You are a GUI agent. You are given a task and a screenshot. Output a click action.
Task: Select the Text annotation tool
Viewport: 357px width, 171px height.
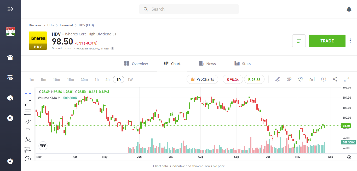(x=28, y=131)
